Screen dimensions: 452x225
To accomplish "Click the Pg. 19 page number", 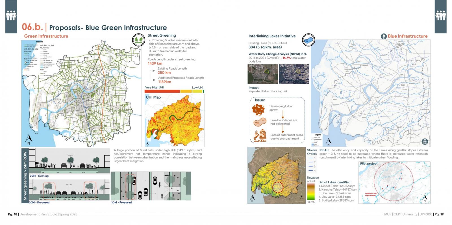I will click(x=439, y=214).
